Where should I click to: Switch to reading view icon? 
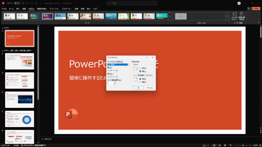(225, 145)
